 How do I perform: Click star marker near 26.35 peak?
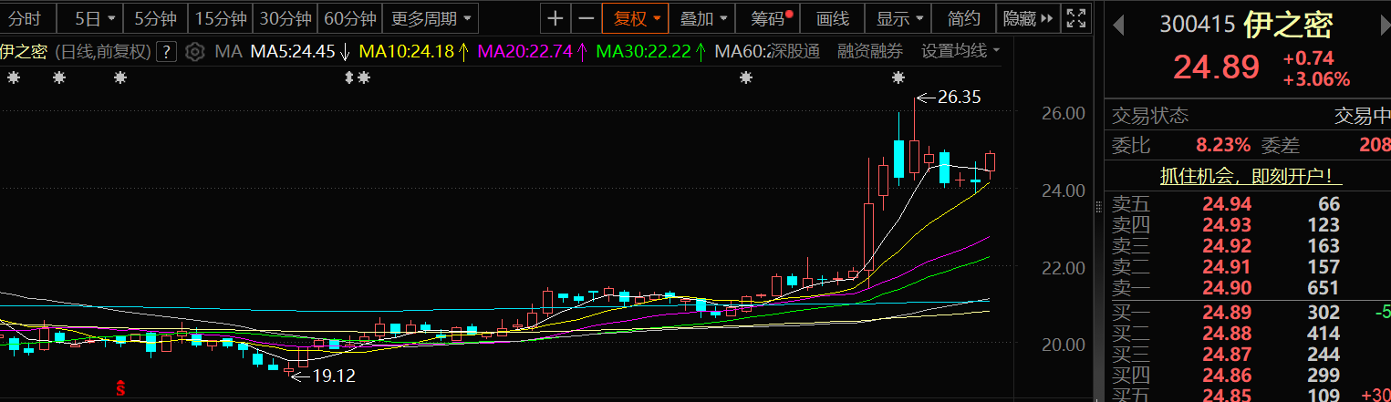click(898, 78)
